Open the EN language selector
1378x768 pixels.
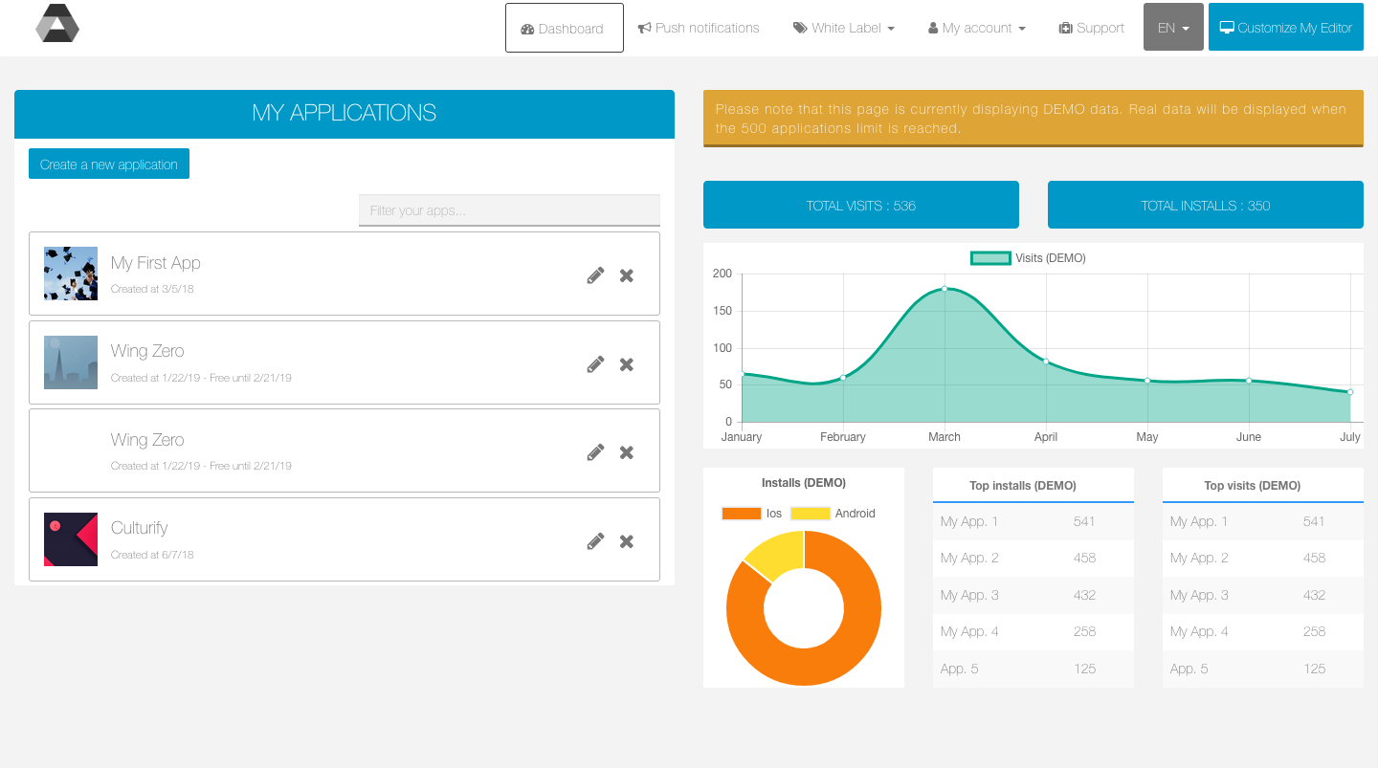pyautogui.click(x=1173, y=27)
